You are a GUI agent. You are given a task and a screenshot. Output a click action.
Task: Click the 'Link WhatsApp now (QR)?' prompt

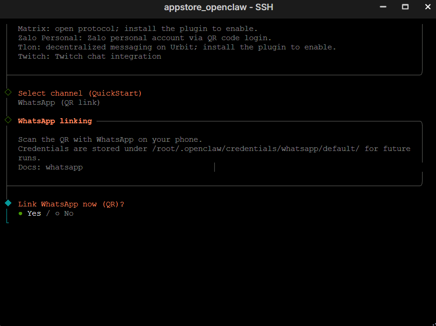pos(71,204)
